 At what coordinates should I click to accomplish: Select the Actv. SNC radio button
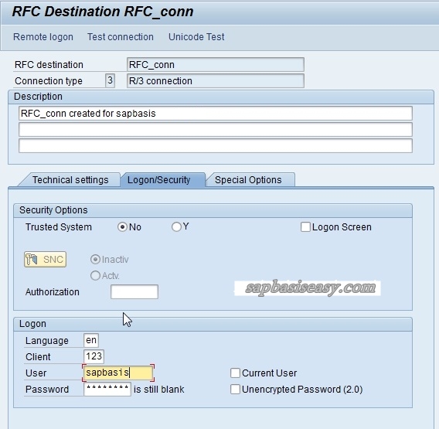tap(95, 276)
